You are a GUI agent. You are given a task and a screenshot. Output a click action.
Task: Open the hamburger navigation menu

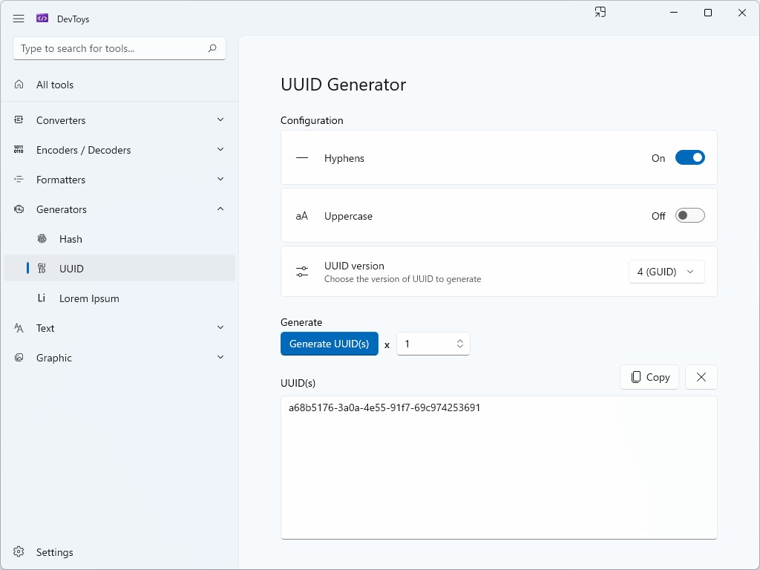[19, 19]
